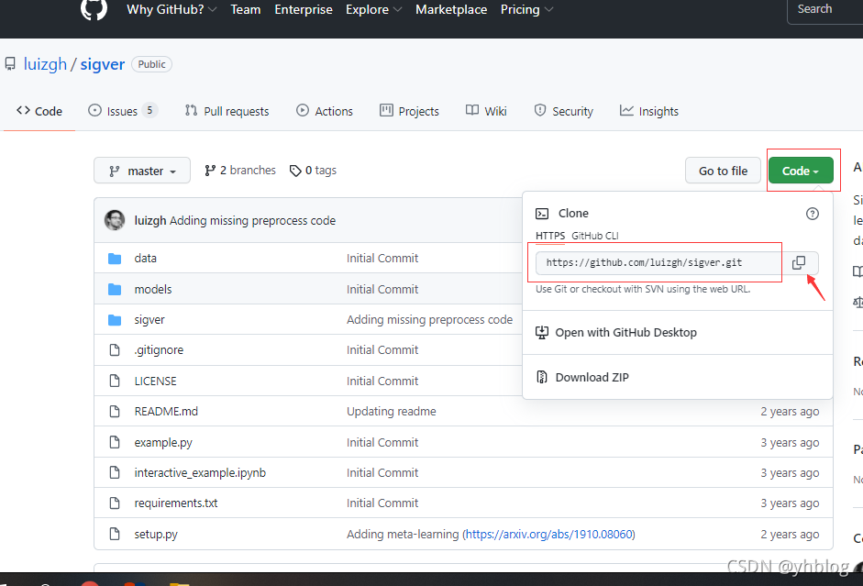This screenshot has height=586, width=863.
Task: Click the .gitignore file icon
Action: tap(115, 350)
